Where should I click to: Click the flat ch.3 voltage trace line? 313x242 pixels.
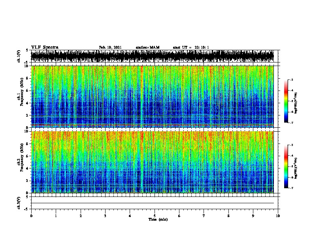click(x=153, y=203)
